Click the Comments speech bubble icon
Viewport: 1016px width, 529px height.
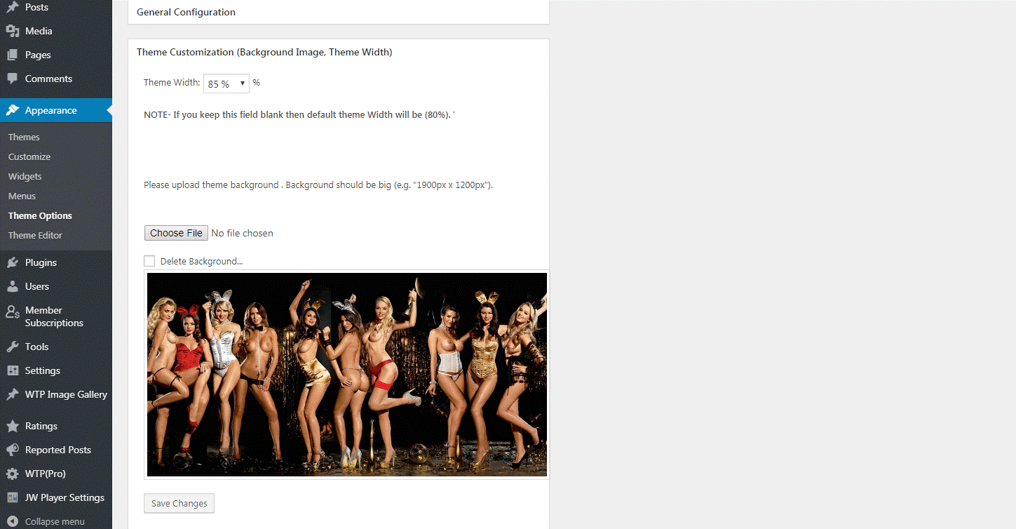(x=12, y=79)
